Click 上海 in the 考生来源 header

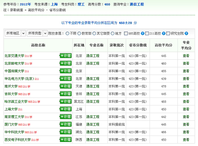[54, 4]
